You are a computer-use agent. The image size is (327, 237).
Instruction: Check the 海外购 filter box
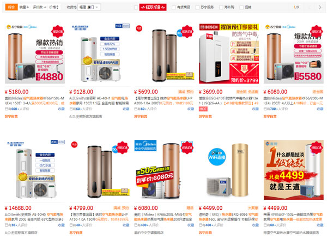tap(221, 7)
